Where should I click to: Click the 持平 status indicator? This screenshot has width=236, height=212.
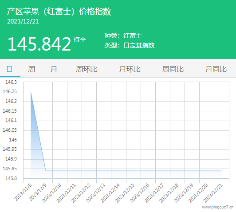tap(80, 39)
